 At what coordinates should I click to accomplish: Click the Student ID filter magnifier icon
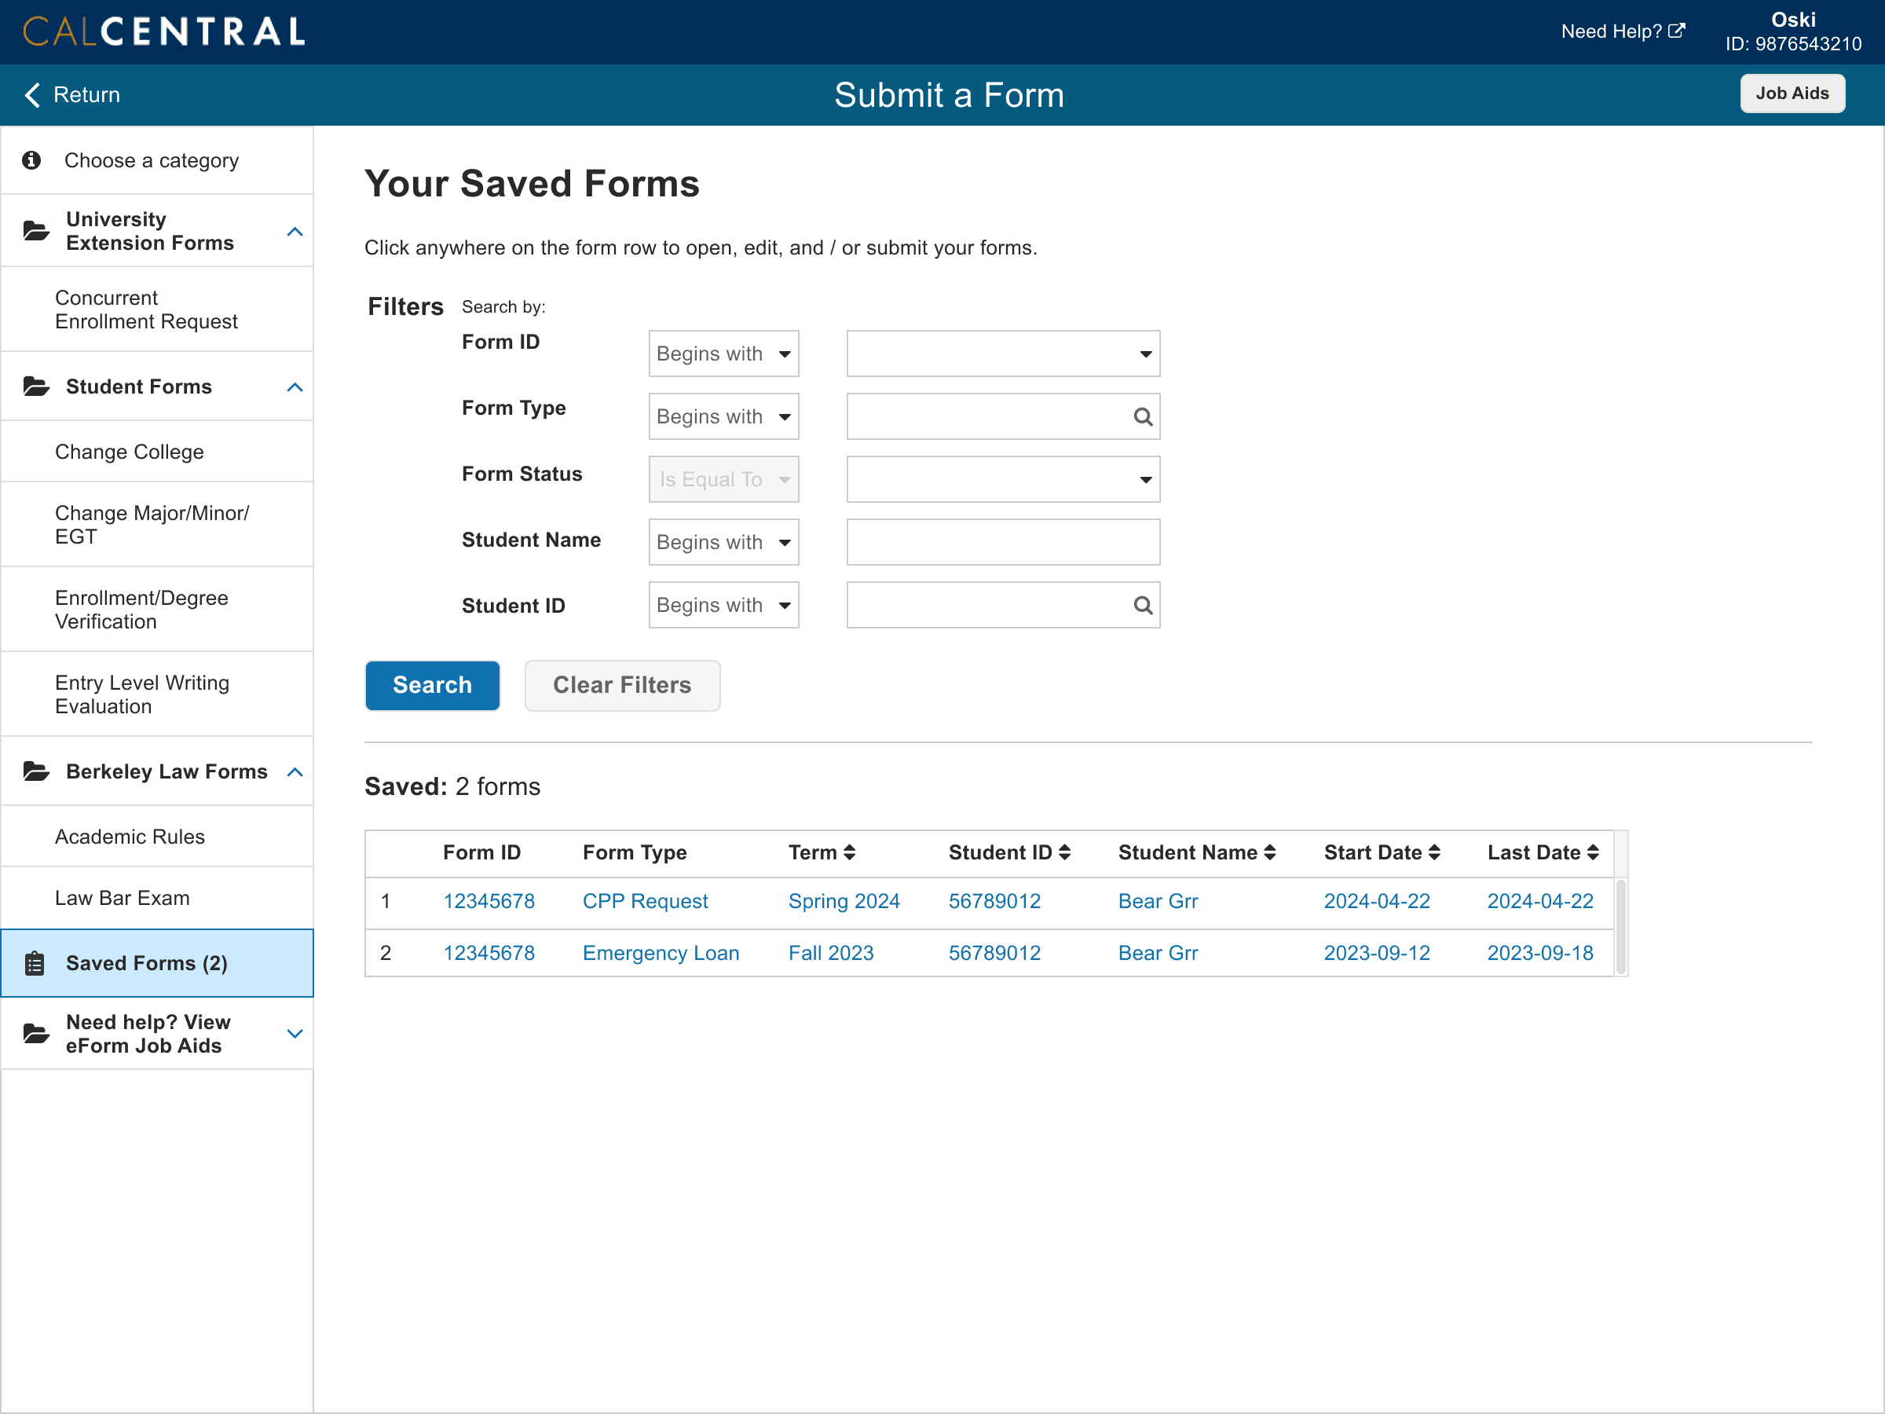click(x=1142, y=605)
